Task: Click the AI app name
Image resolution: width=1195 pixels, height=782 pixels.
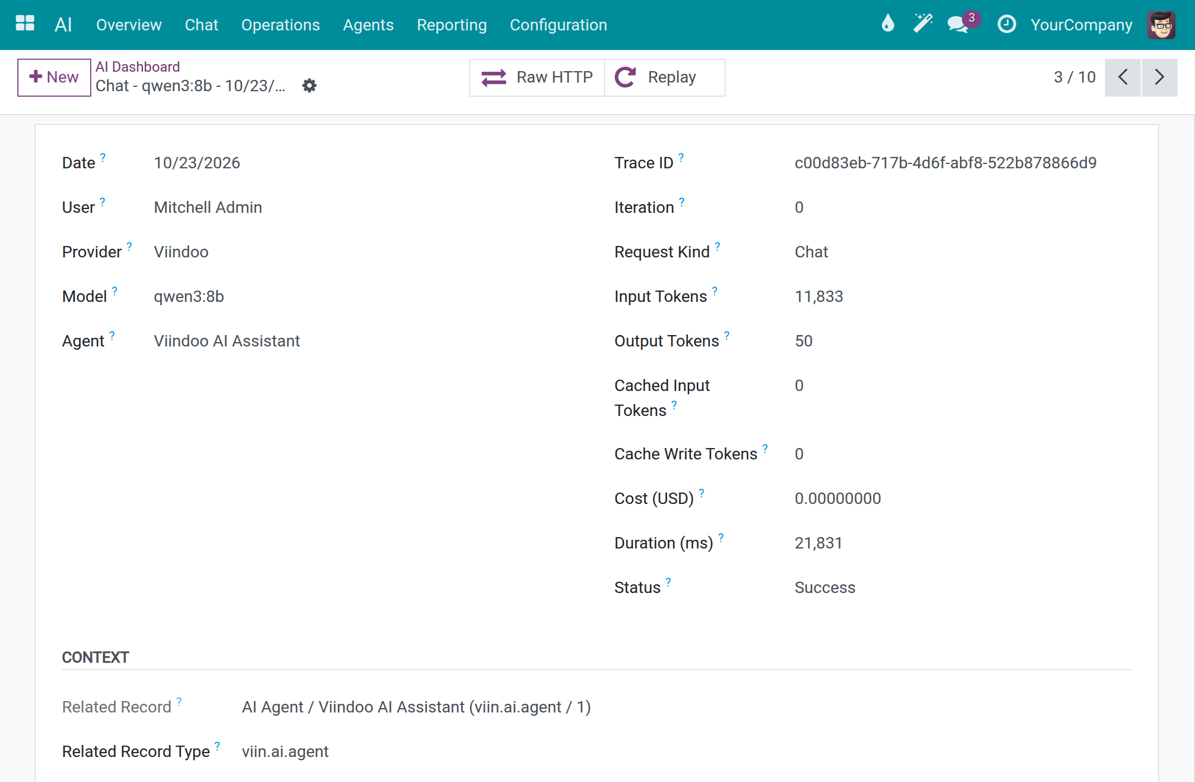Action: 63,24
